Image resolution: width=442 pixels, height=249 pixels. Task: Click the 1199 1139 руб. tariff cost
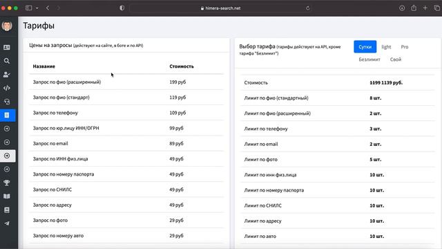click(386, 83)
